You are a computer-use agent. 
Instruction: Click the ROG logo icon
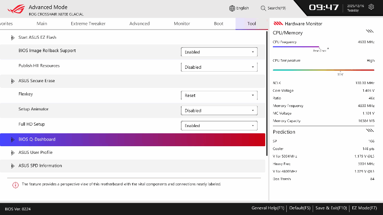point(16,9)
